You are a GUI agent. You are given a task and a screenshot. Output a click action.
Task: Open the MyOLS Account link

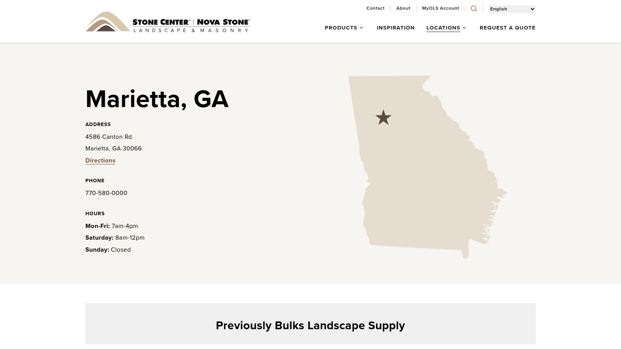(x=441, y=8)
